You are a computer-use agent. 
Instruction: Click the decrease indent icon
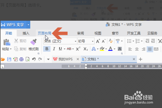(x=148, y=41)
